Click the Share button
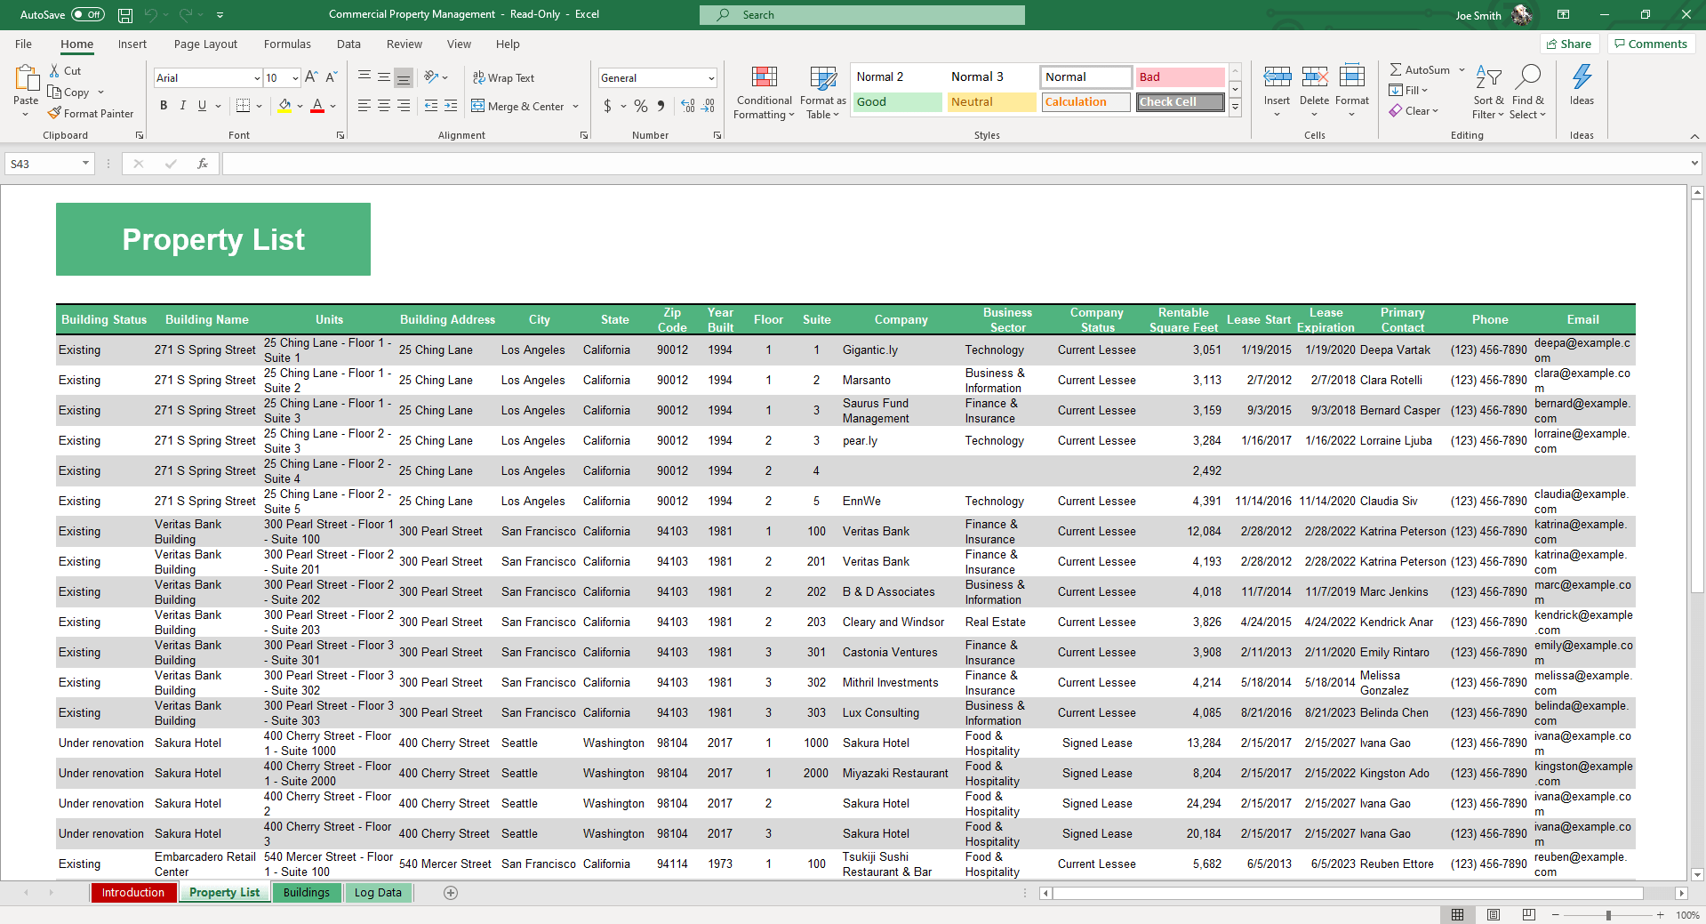 1569,44
